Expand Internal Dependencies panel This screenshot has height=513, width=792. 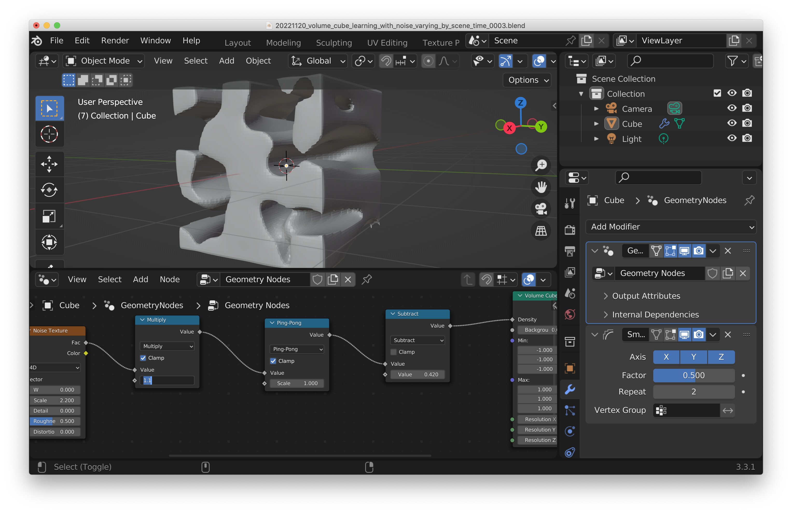pos(651,315)
